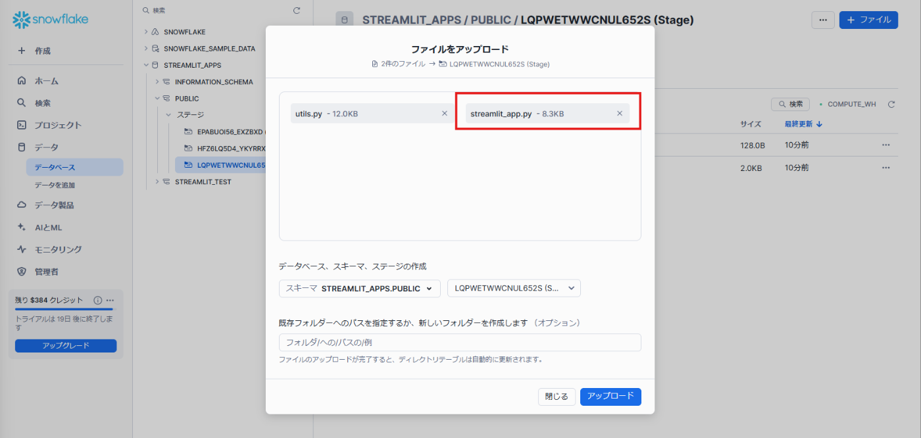
Task: Click the + ファイル button
Action: [868, 20]
